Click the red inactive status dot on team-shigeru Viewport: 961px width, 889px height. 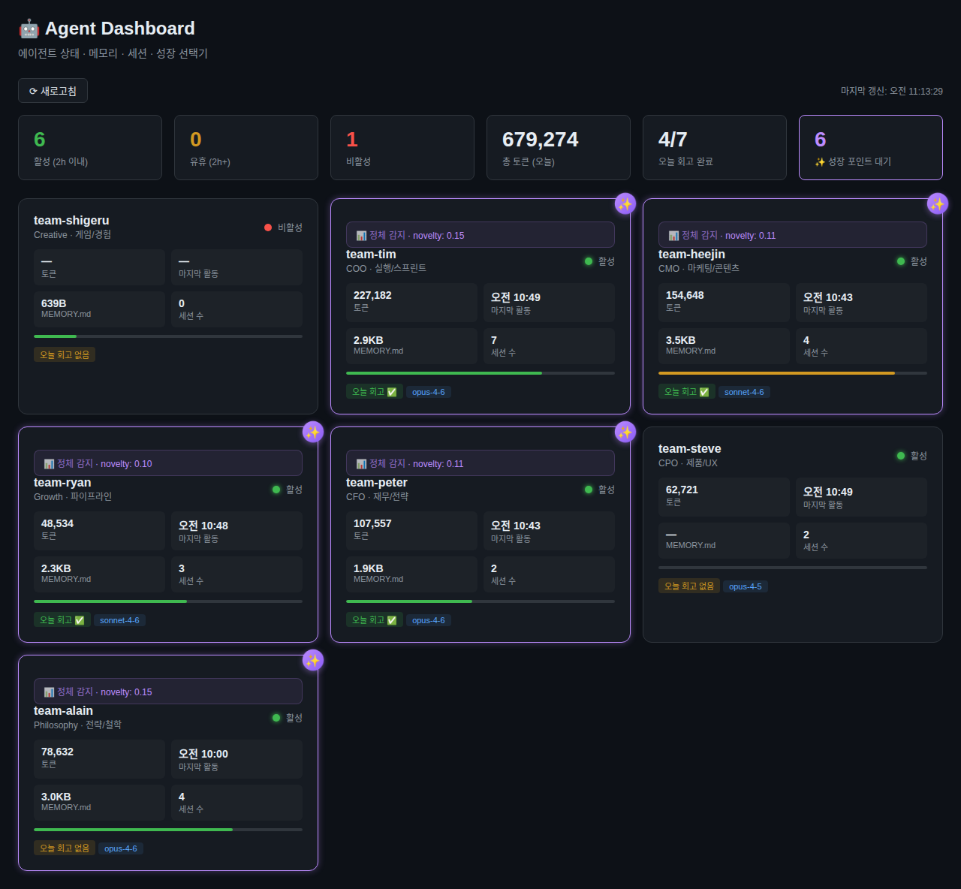(268, 228)
